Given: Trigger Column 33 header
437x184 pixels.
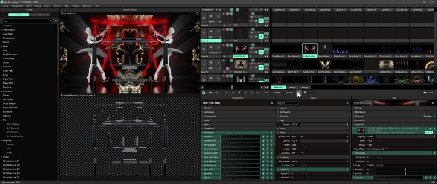Looking at the screenshot, I should (x=325, y=10).
